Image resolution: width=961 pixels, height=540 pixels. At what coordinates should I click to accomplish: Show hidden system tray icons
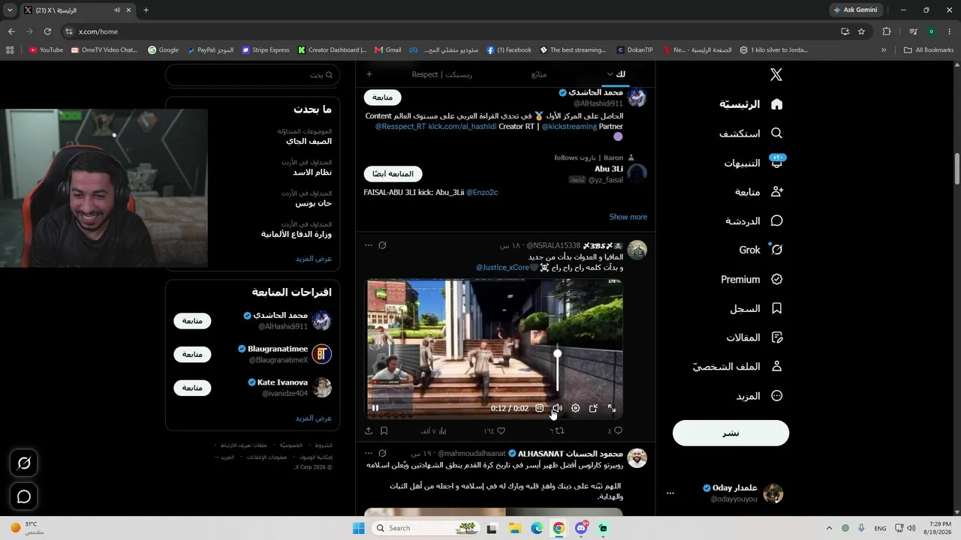pos(829,528)
